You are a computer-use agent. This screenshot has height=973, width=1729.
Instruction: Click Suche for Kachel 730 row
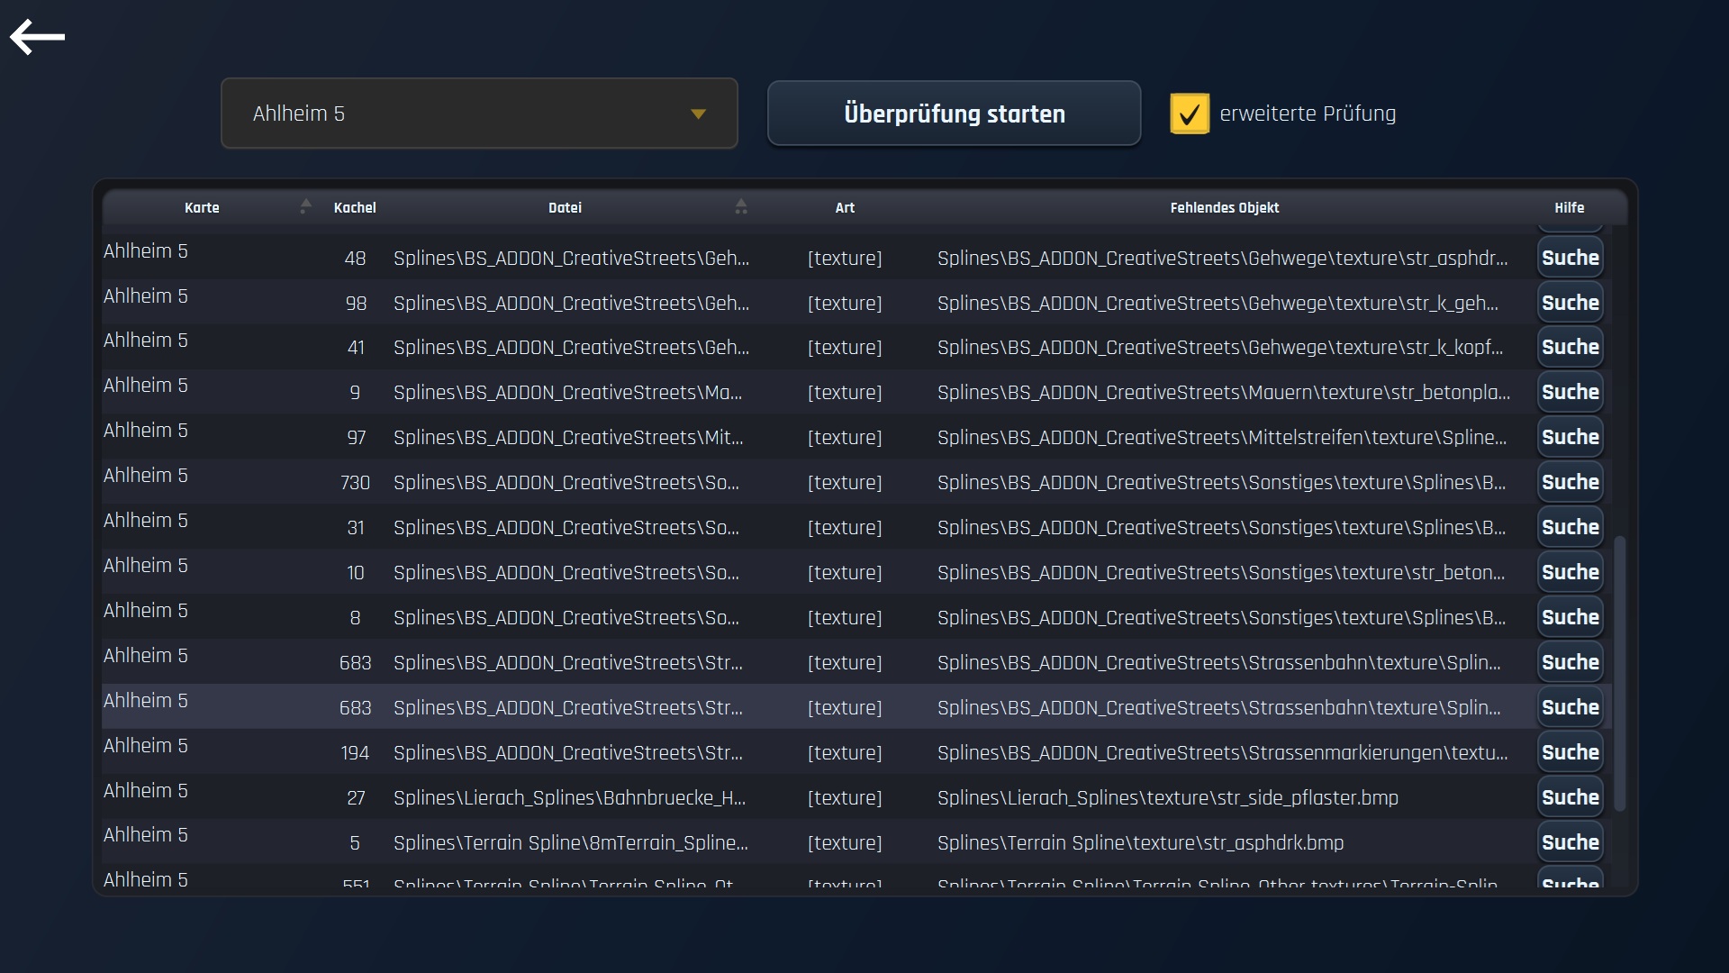click(x=1570, y=482)
